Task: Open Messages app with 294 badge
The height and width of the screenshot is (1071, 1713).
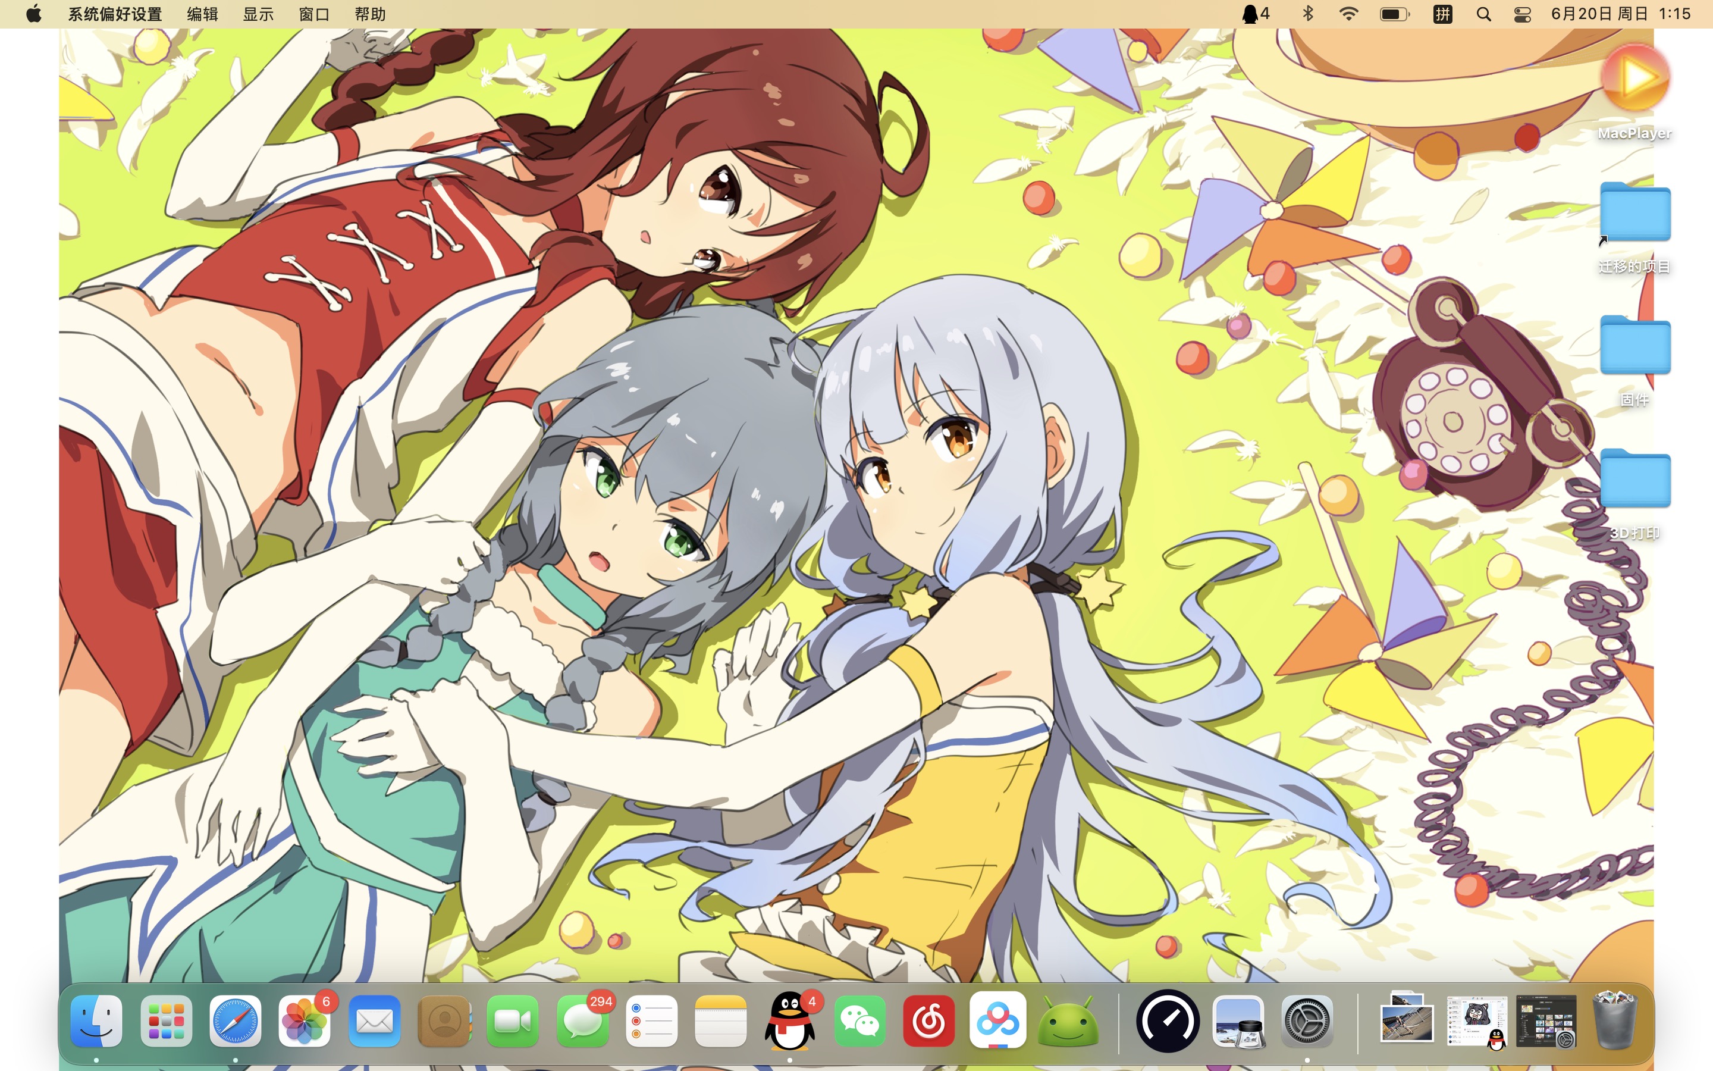Action: [582, 1020]
